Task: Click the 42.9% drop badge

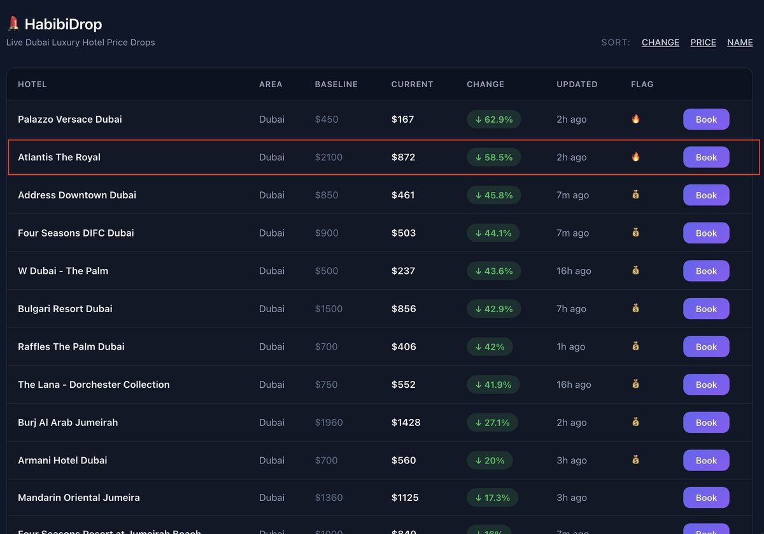Action: point(493,309)
